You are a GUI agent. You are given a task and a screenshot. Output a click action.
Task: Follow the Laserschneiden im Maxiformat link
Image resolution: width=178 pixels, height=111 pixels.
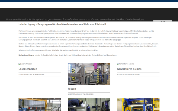pos(31,74)
